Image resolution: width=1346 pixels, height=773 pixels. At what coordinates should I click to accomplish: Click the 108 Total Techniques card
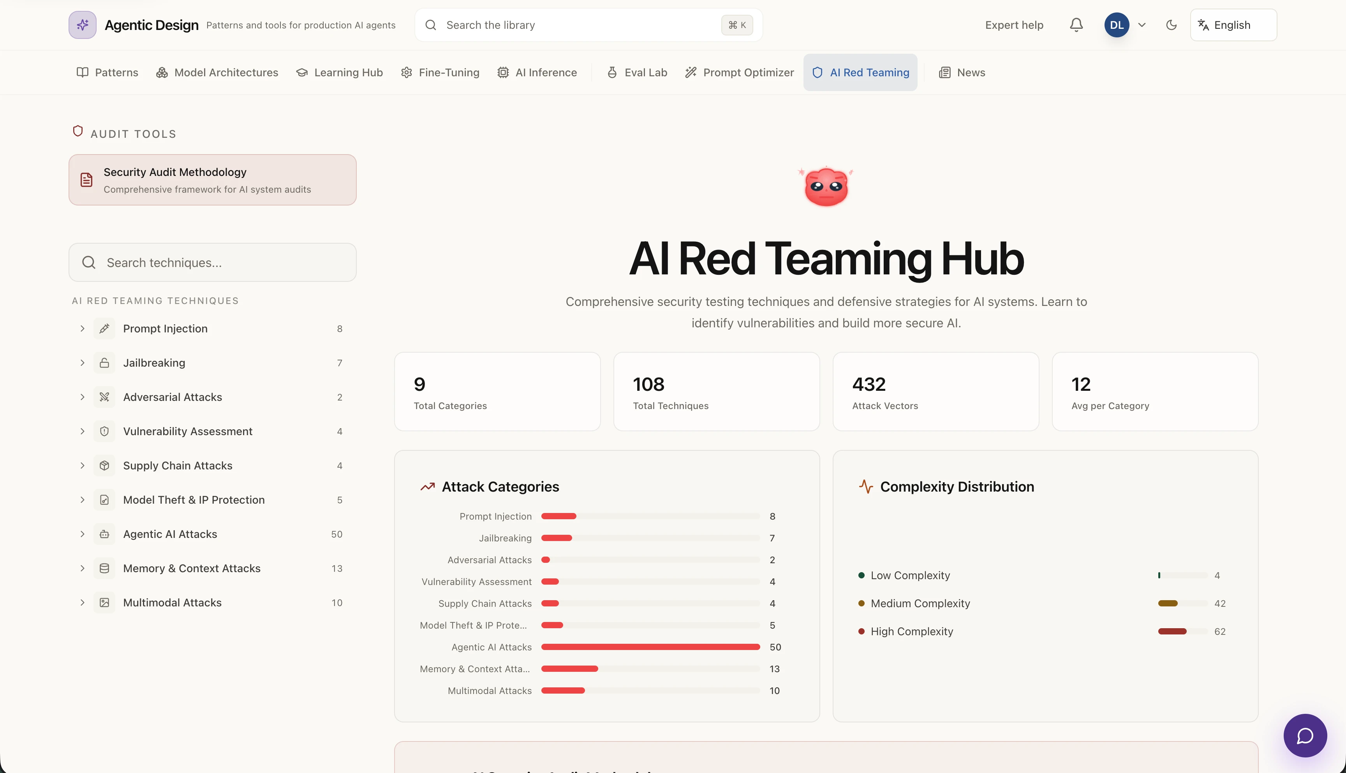717,392
